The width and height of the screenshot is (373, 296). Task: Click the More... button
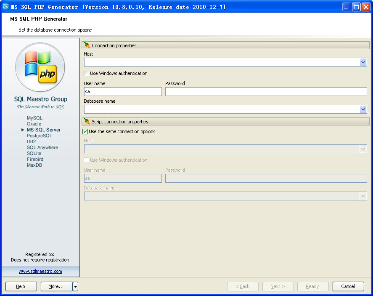(56, 286)
